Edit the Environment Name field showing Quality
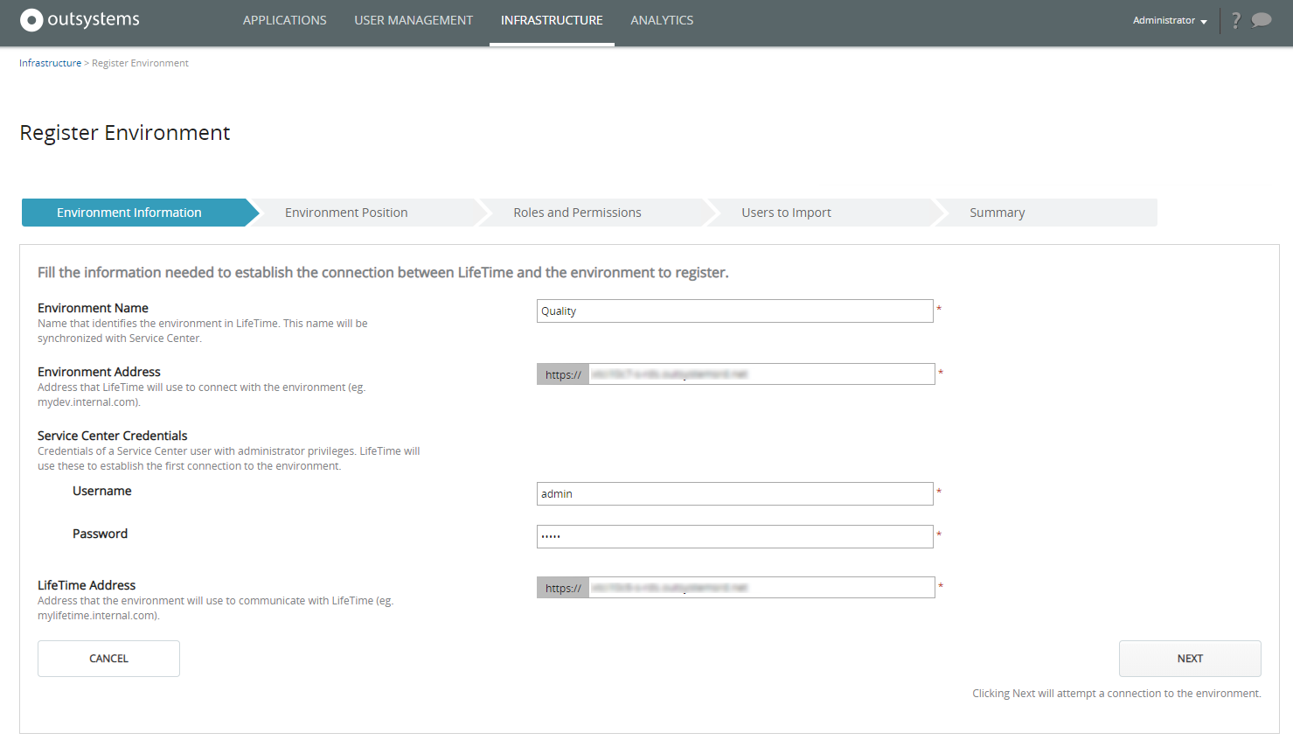1293x747 pixels. 734,311
